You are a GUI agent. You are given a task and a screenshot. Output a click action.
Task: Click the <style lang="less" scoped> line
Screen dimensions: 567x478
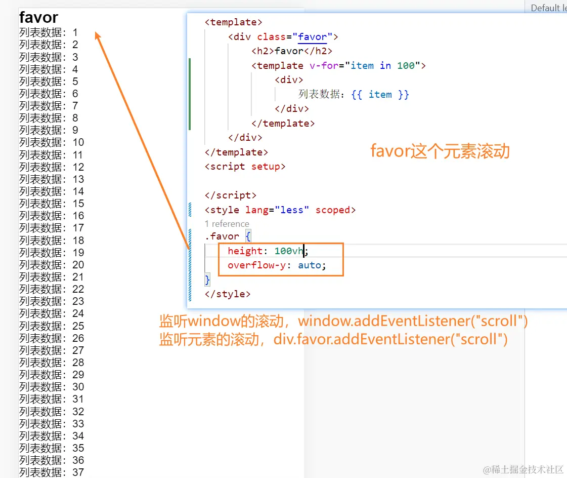point(280,210)
